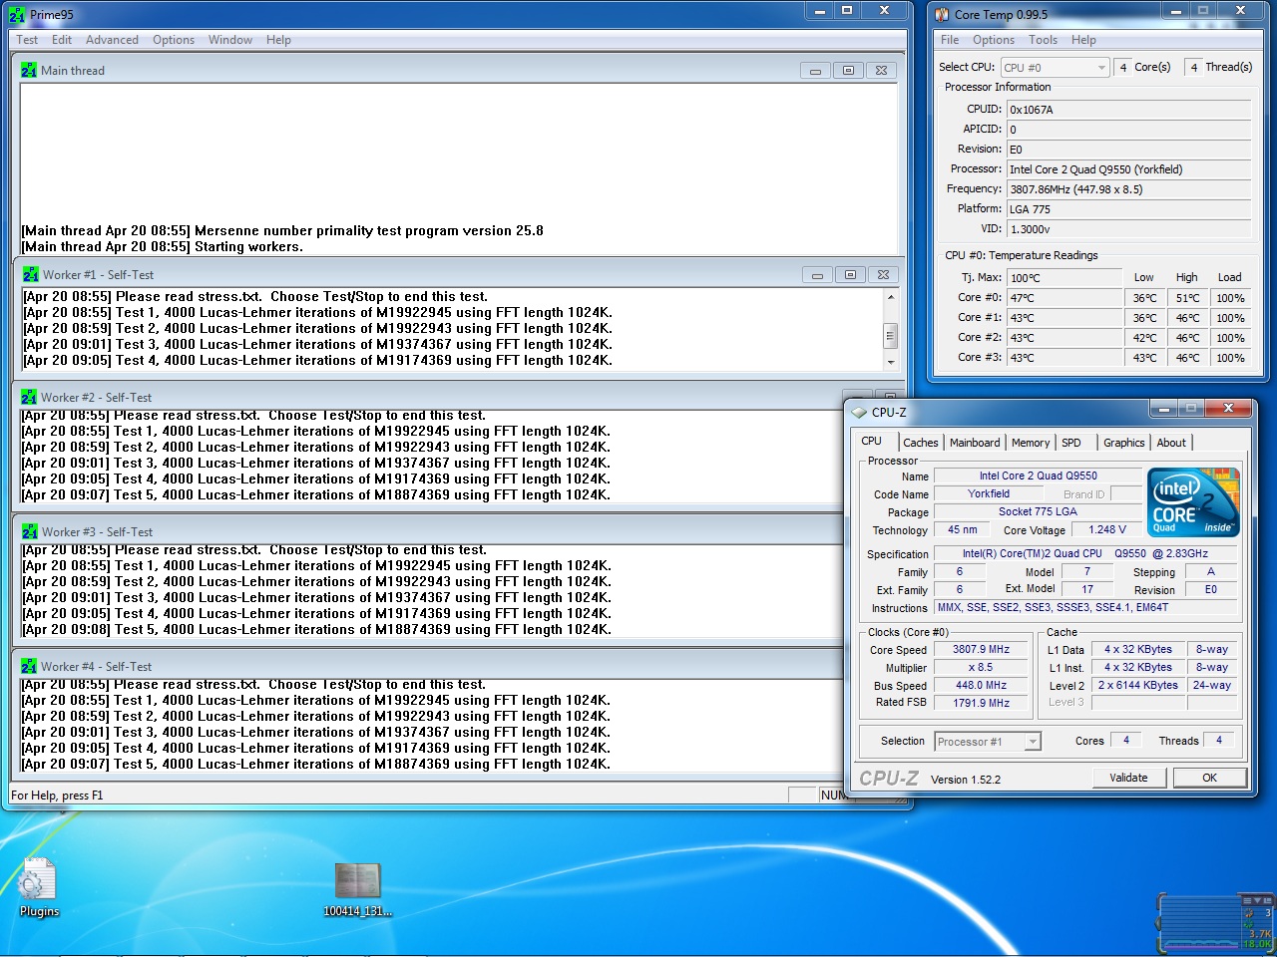Switch to the About tab in CPU-Z
The width and height of the screenshot is (1277, 957).
[1171, 443]
